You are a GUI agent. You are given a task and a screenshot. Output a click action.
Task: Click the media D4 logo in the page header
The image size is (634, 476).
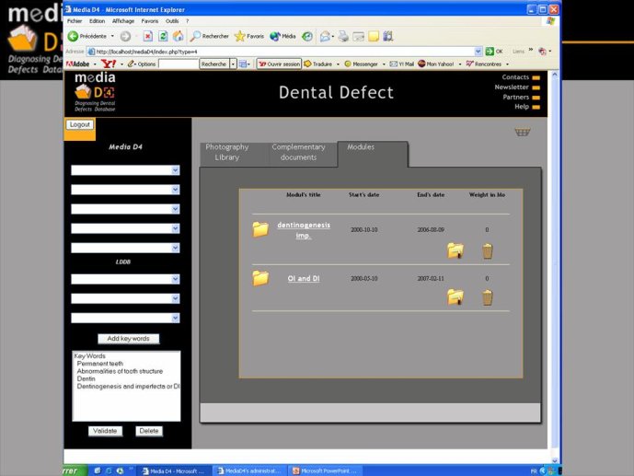tap(95, 92)
